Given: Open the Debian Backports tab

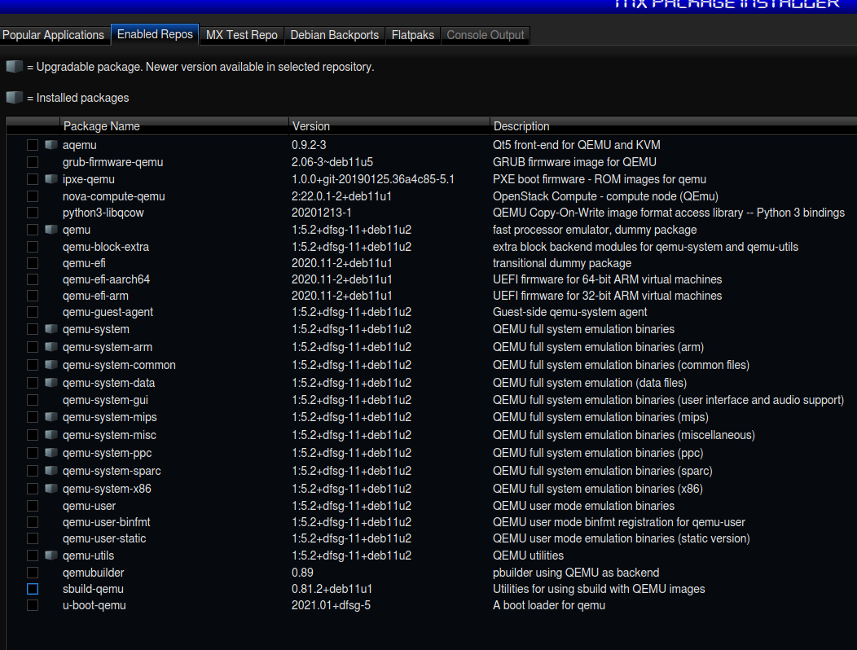Looking at the screenshot, I should [x=335, y=35].
